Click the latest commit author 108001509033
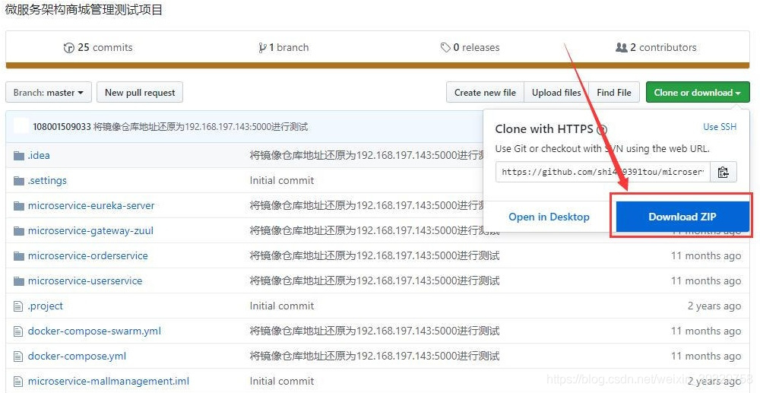 tap(62, 127)
